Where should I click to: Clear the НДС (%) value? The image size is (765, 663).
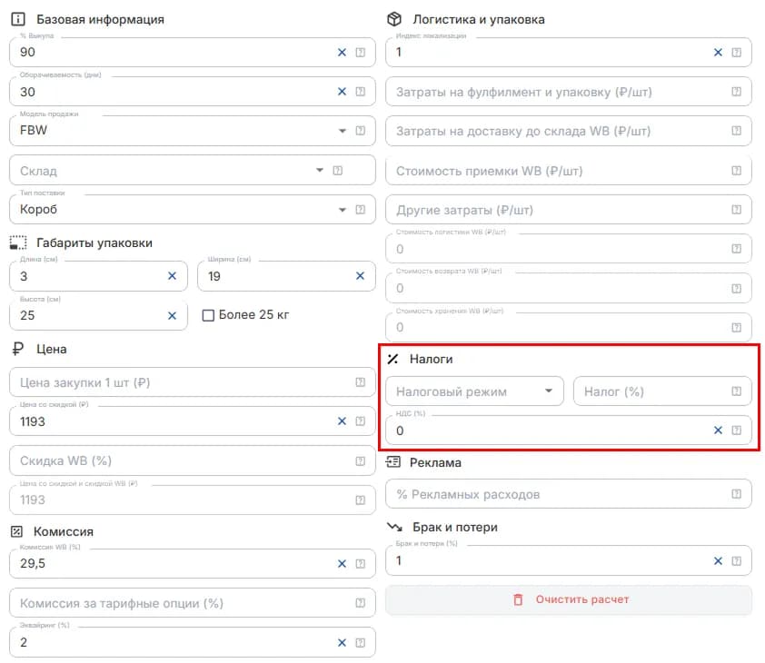[x=718, y=430]
